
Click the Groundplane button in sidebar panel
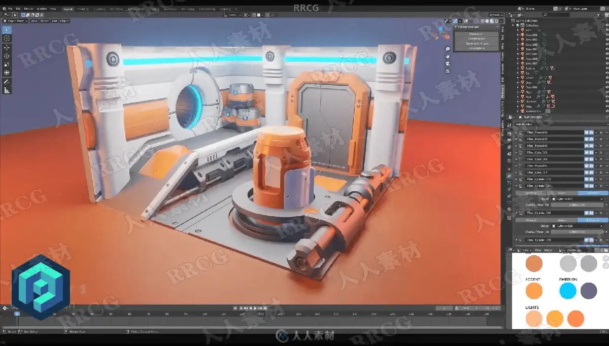coord(476,48)
